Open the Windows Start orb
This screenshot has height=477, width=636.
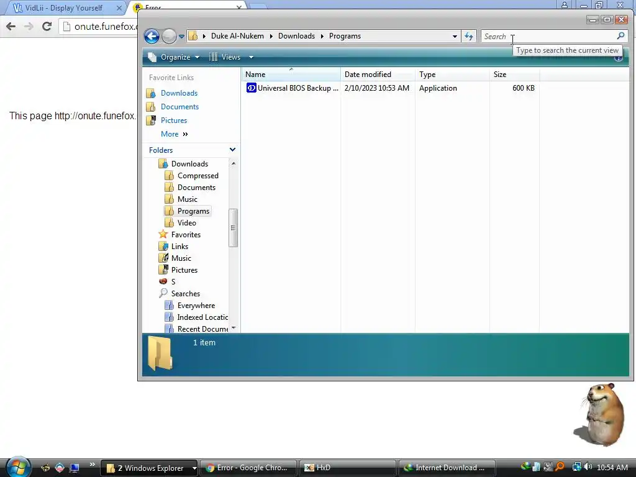[x=18, y=467]
